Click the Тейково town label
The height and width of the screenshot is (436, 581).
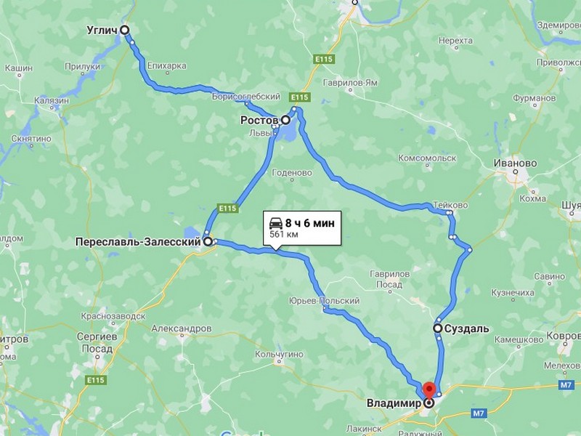(x=450, y=205)
